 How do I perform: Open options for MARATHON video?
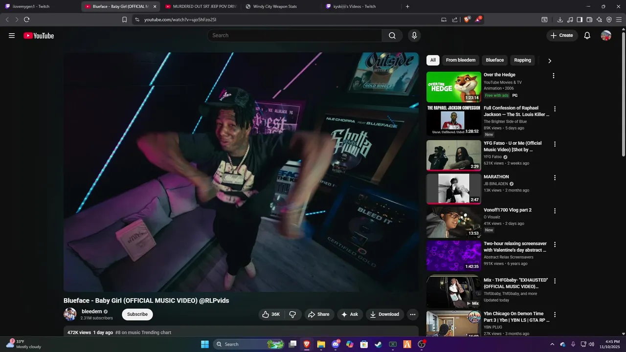point(555,178)
